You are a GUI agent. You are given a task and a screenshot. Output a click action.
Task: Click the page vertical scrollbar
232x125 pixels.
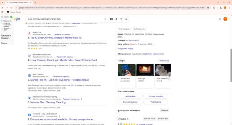click(x=231, y=61)
